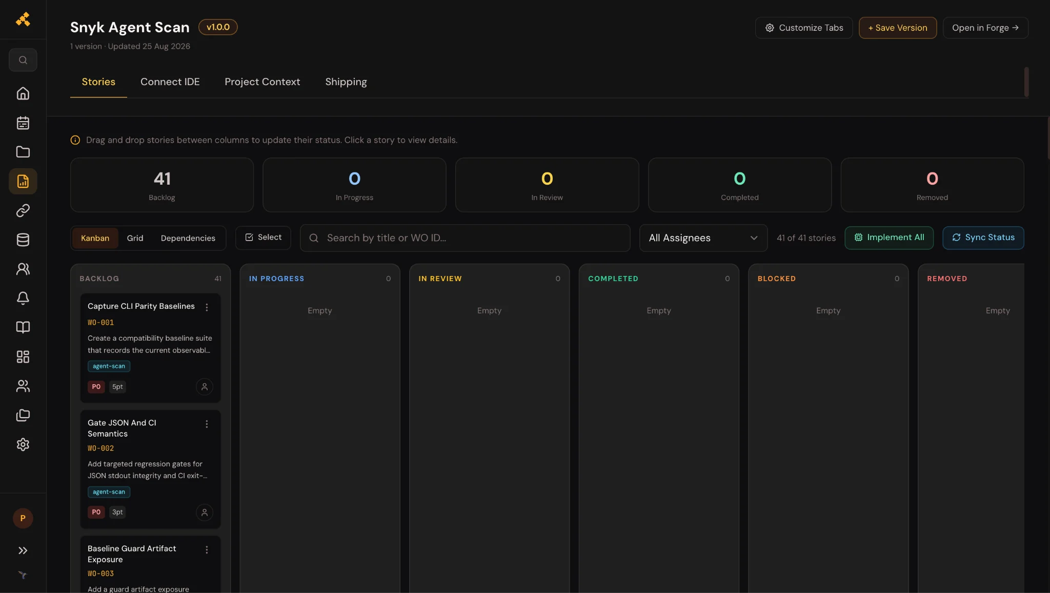Open the open-book documentation icon
1050x593 pixels.
(23, 327)
